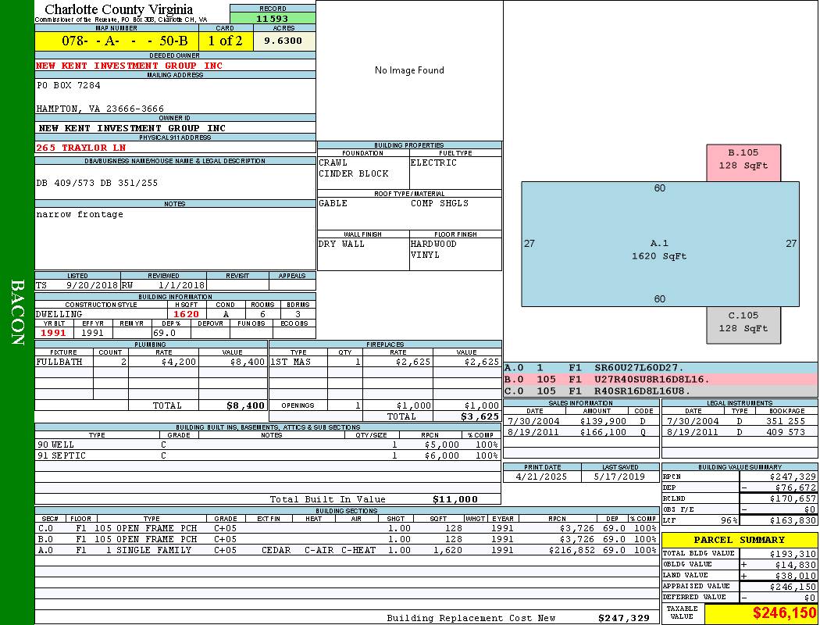The image size is (820, 625).
Task: Select the sale amount $139,900
Action: (603, 422)
